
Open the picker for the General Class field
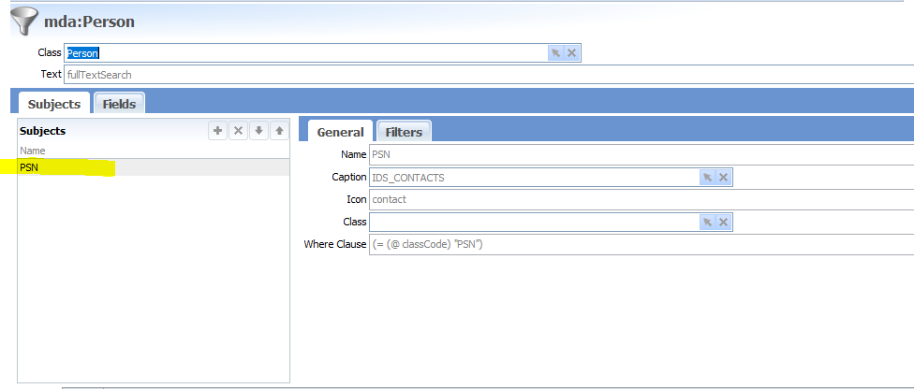coord(707,222)
